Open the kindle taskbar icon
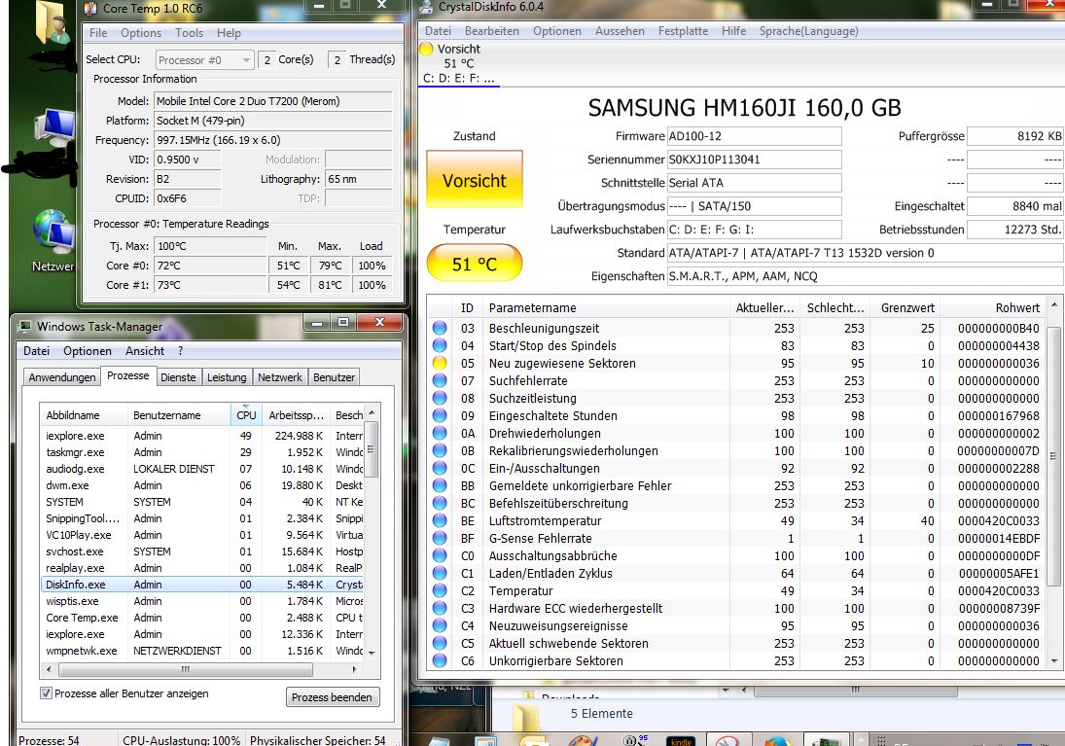Screen dimensions: 1065x746 coord(681,741)
